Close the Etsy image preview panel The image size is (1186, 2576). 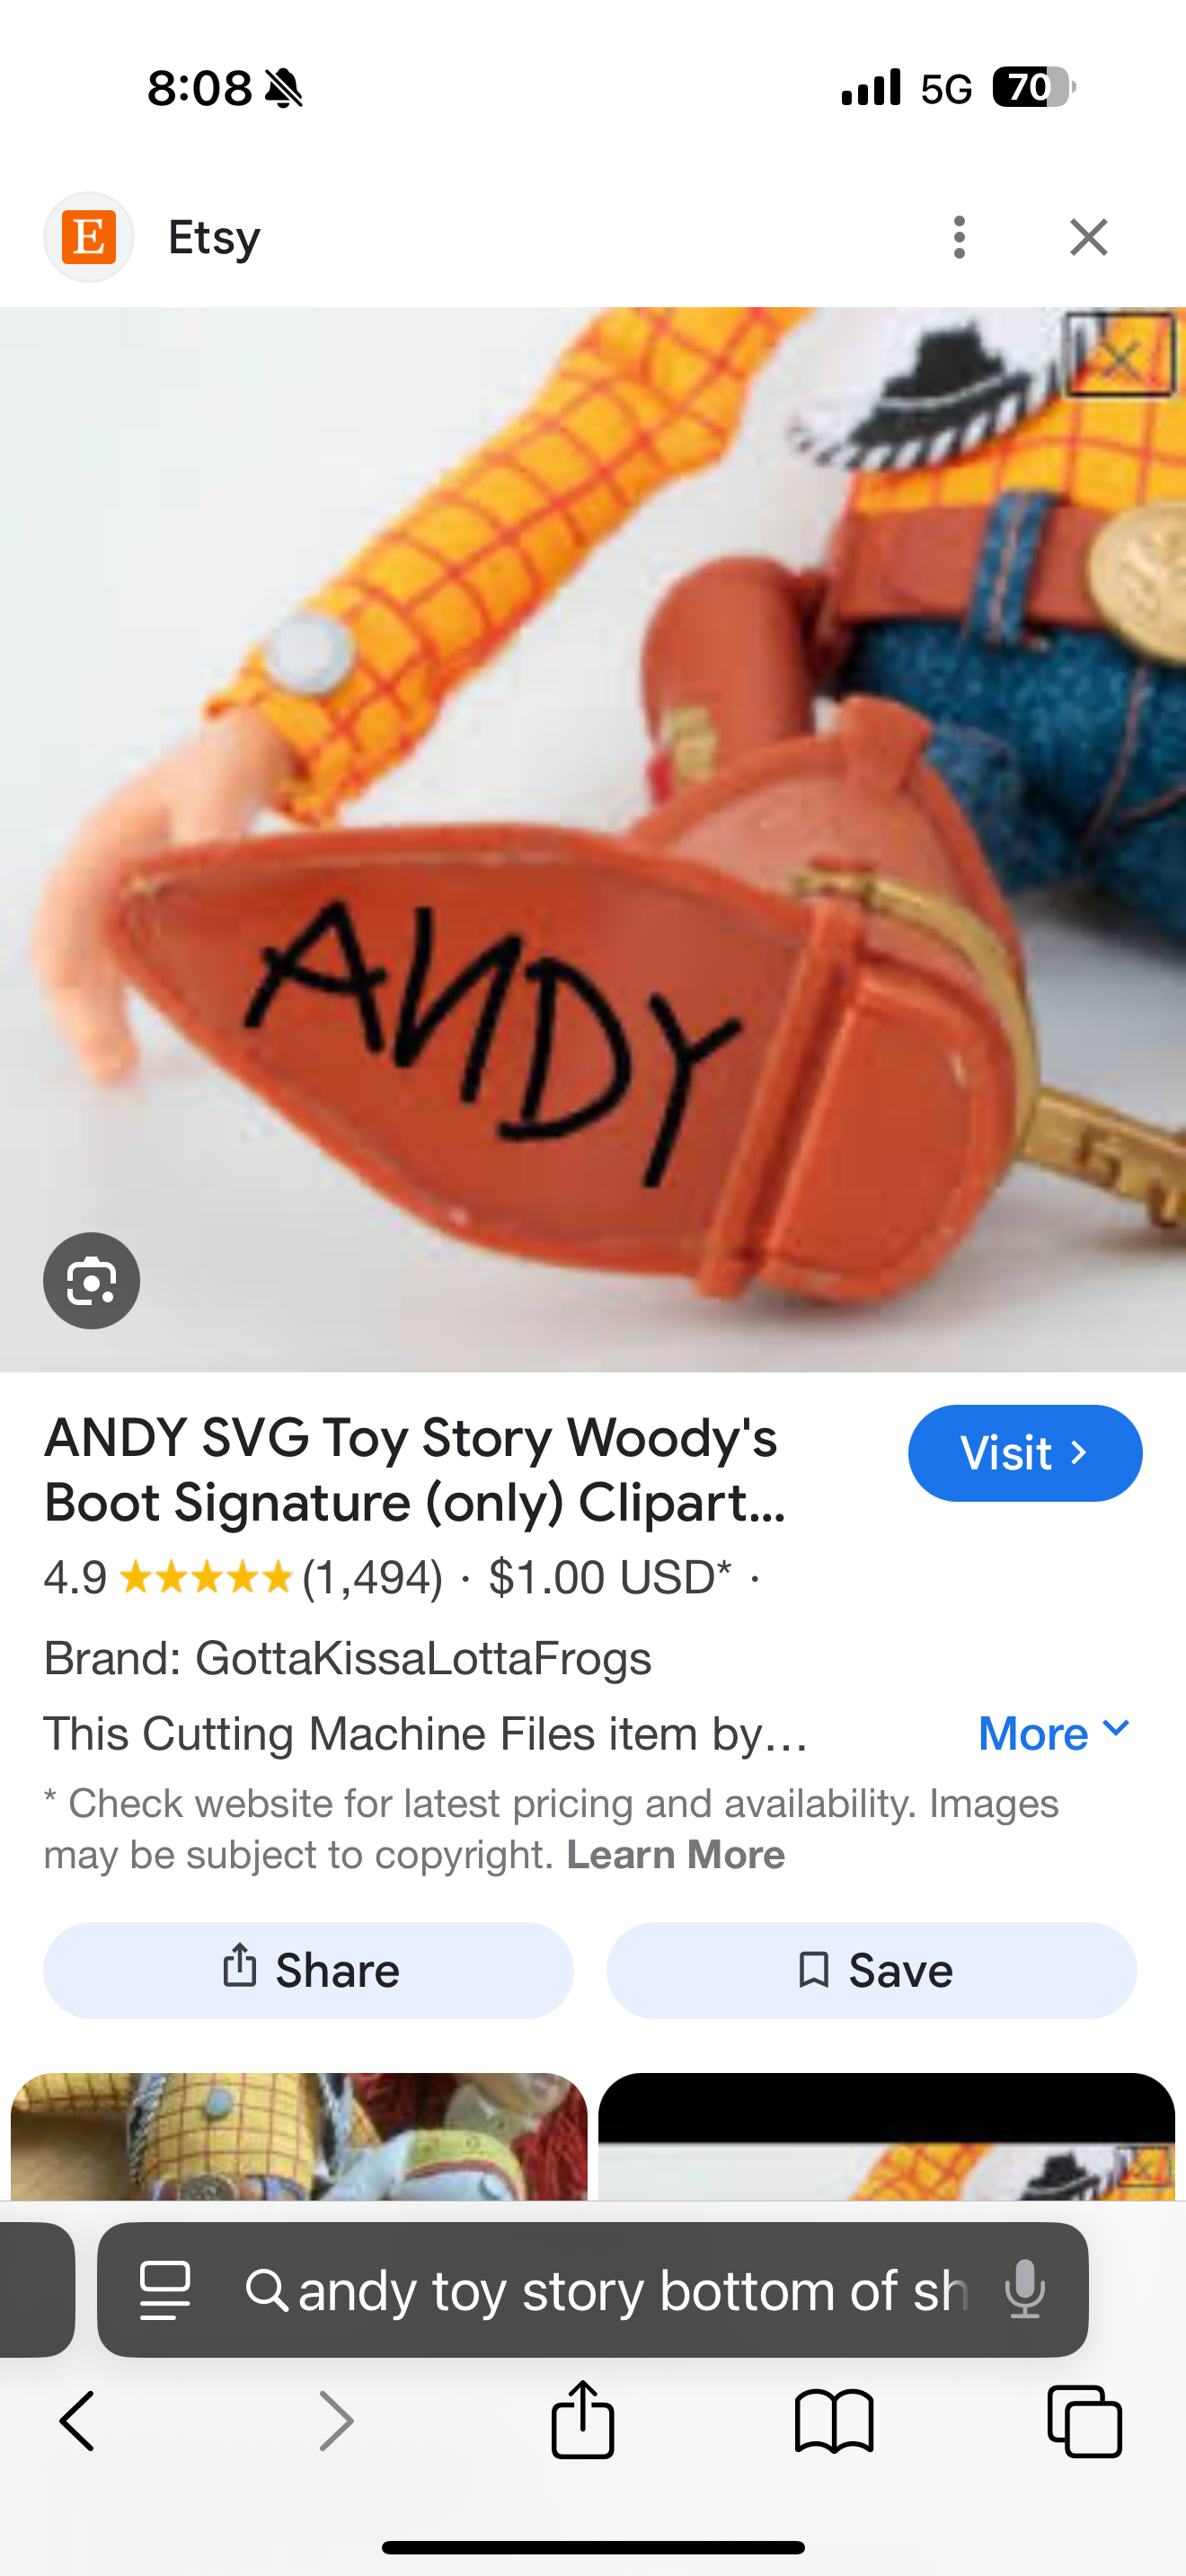click(x=1088, y=237)
